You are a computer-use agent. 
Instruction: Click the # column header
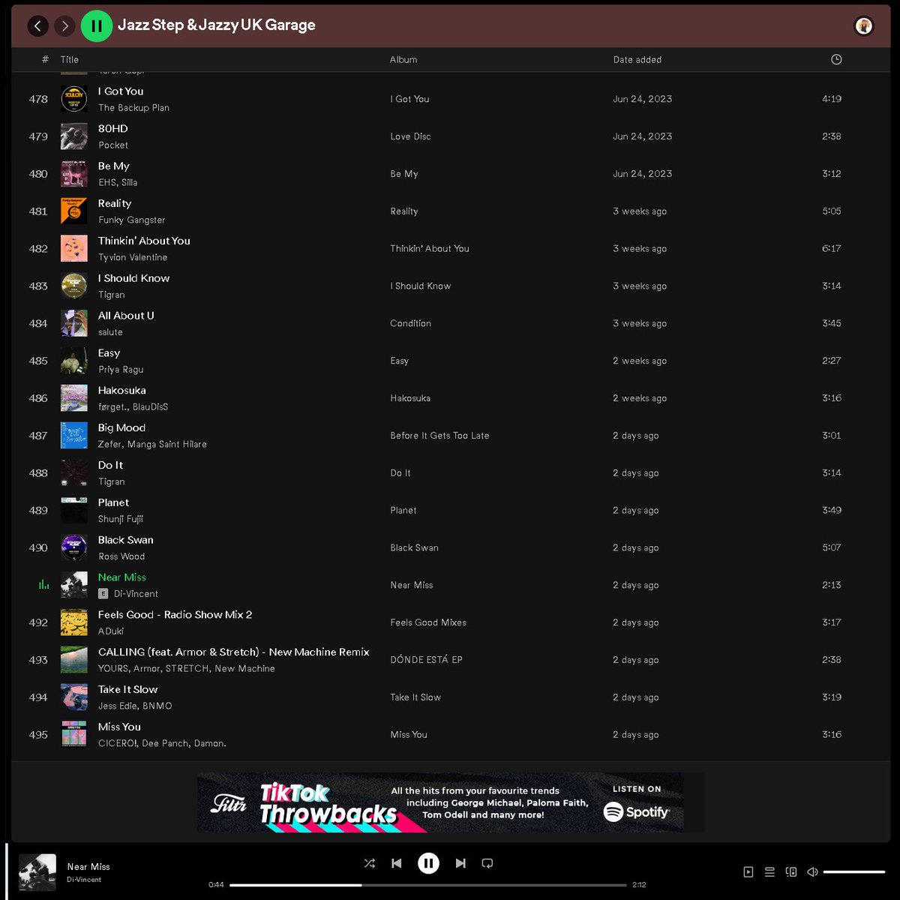(45, 59)
